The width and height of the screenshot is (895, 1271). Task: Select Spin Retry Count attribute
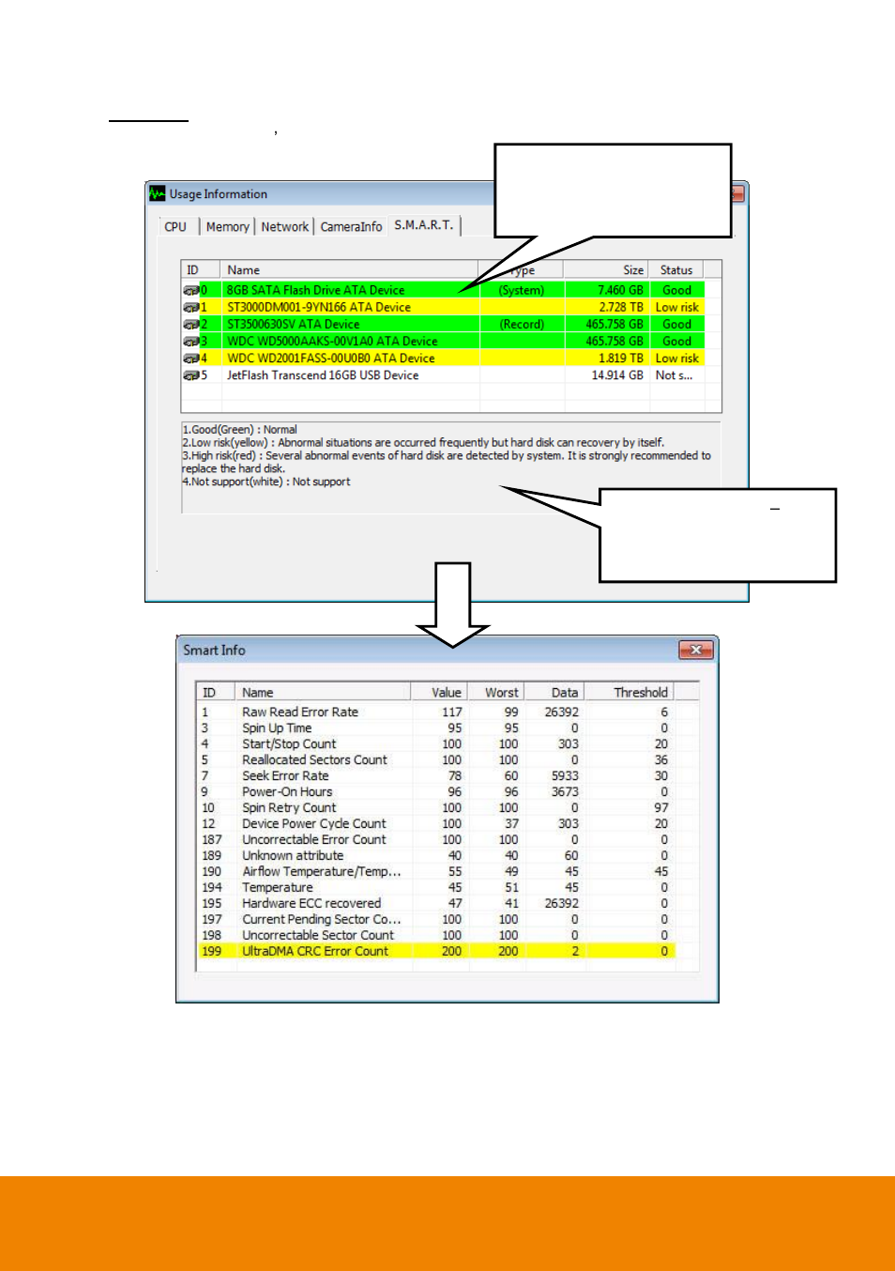point(435,807)
